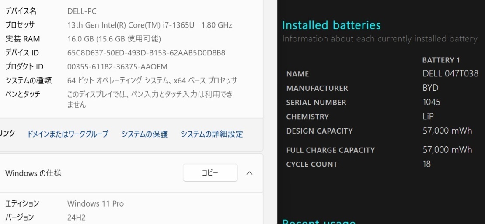This screenshot has width=485, height=224.
Task: Select the システムの種類 value text
Action: (x=152, y=81)
